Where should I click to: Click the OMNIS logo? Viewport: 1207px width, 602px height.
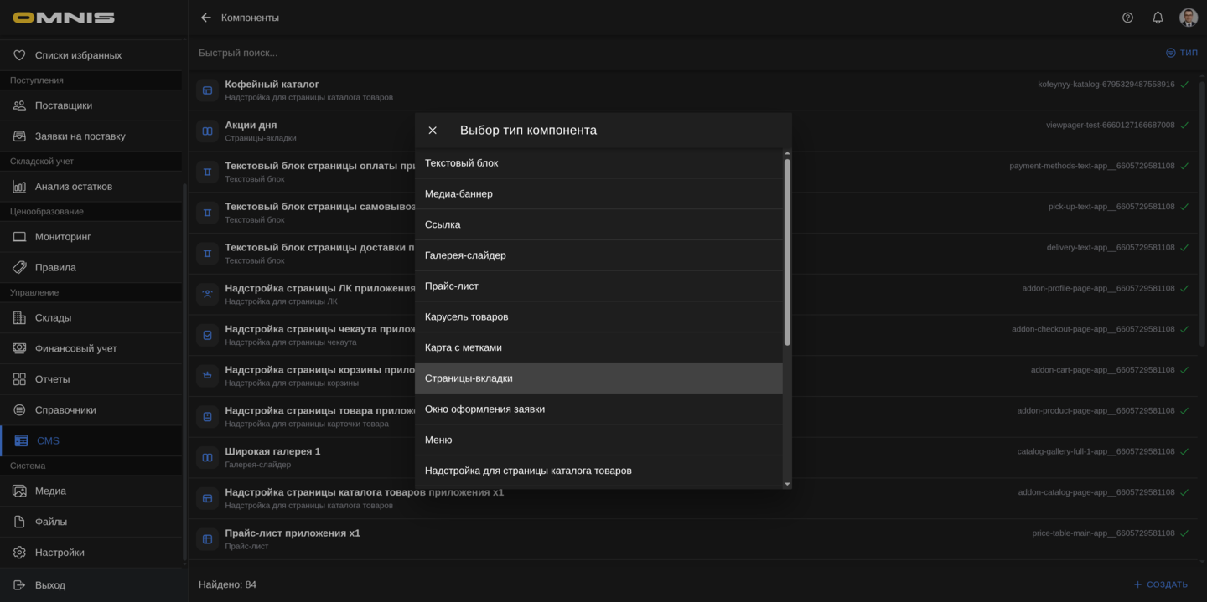coord(64,18)
